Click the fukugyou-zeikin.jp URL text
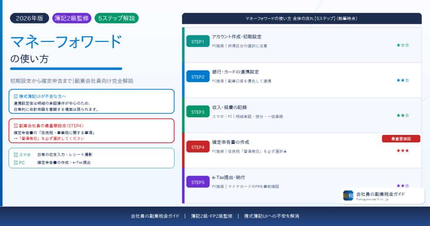This screenshot has height=226, width=430. (372, 199)
